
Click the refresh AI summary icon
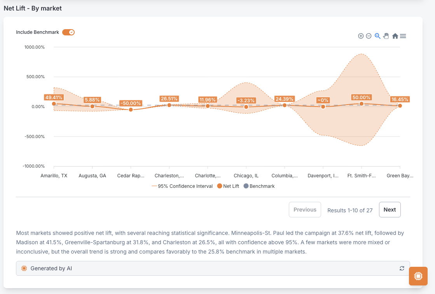(402, 268)
